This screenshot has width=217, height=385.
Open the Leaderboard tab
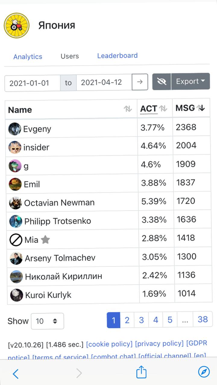point(117,56)
